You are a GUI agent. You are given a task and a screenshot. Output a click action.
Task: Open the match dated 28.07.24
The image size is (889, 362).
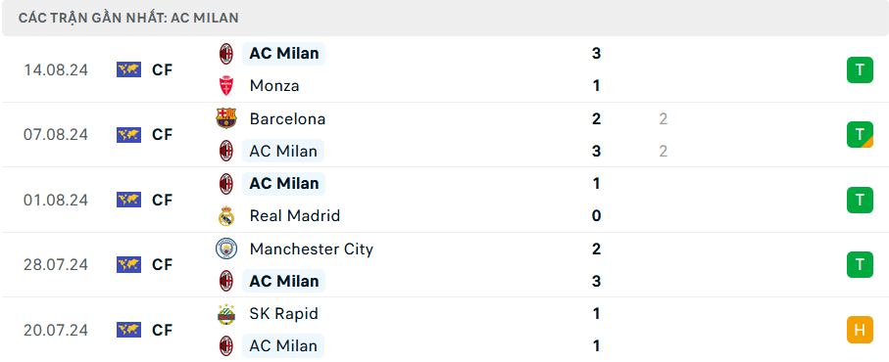(445, 265)
